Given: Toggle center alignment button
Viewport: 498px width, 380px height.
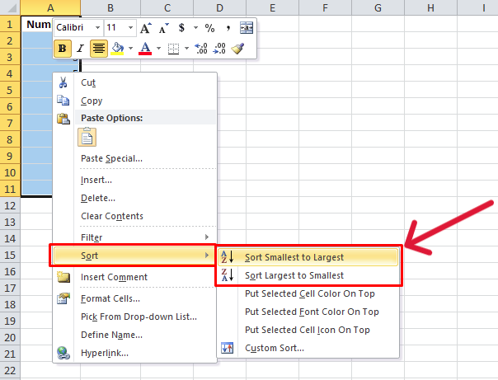Looking at the screenshot, I should click(x=98, y=49).
